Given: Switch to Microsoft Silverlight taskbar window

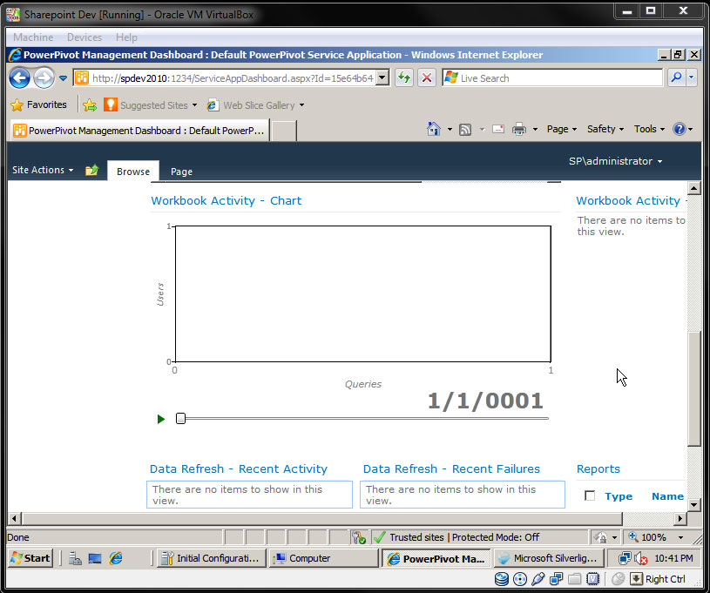Looking at the screenshot, I should click(x=548, y=558).
